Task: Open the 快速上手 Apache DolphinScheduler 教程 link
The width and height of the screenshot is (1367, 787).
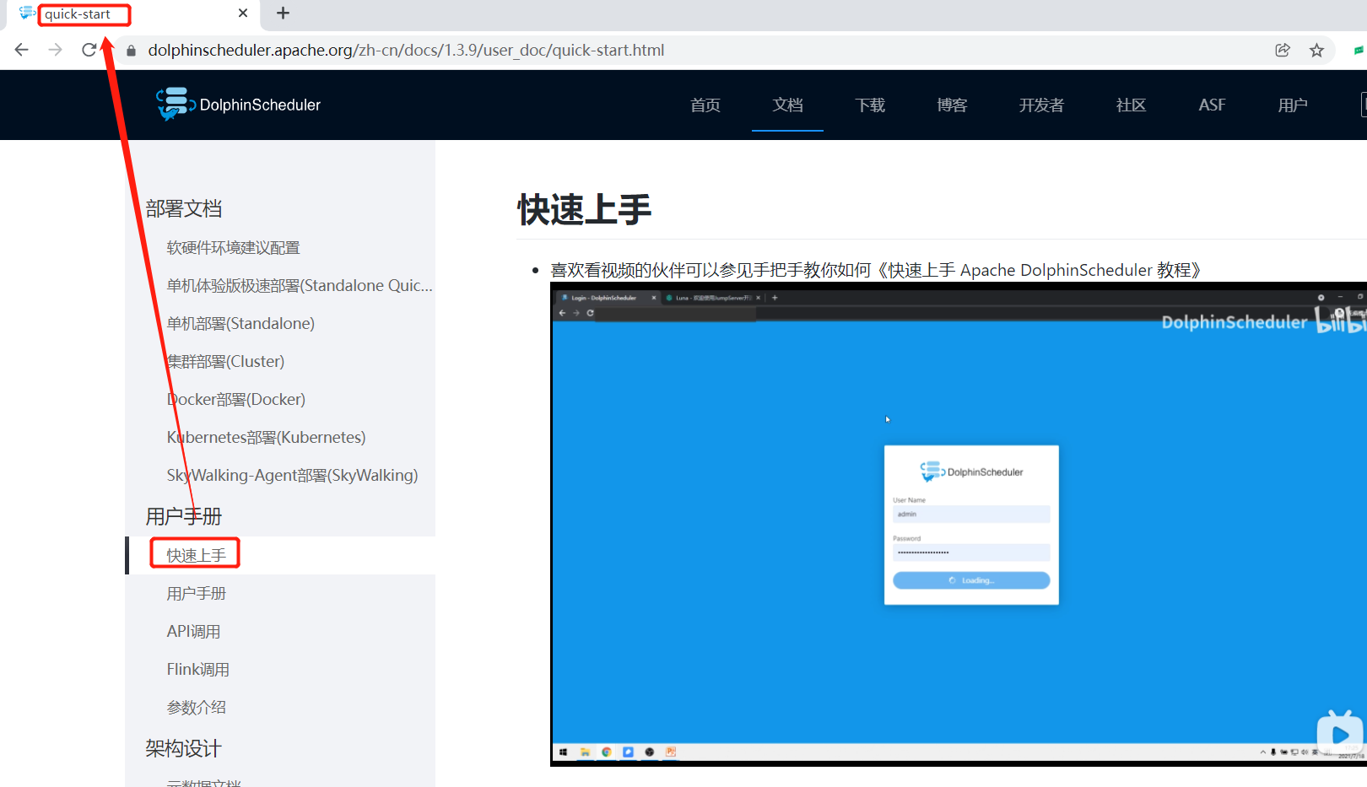Action: (1039, 270)
